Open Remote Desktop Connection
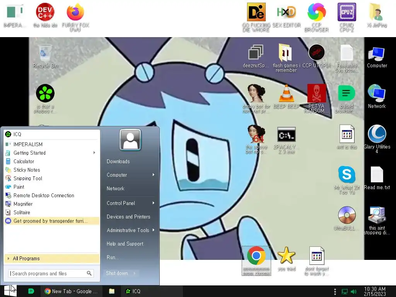The image size is (396, 297). coord(52,195)
